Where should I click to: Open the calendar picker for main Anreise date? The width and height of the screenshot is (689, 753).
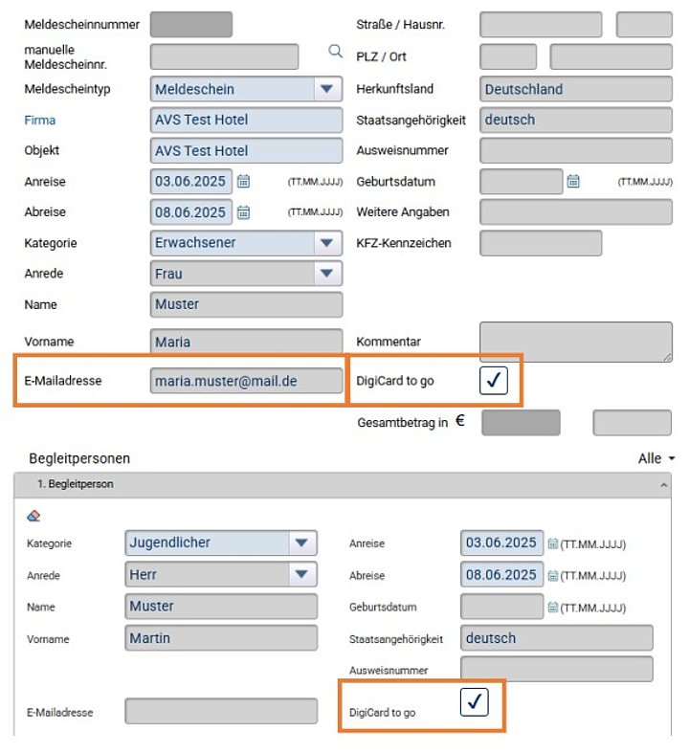click(x=243, y=182)
